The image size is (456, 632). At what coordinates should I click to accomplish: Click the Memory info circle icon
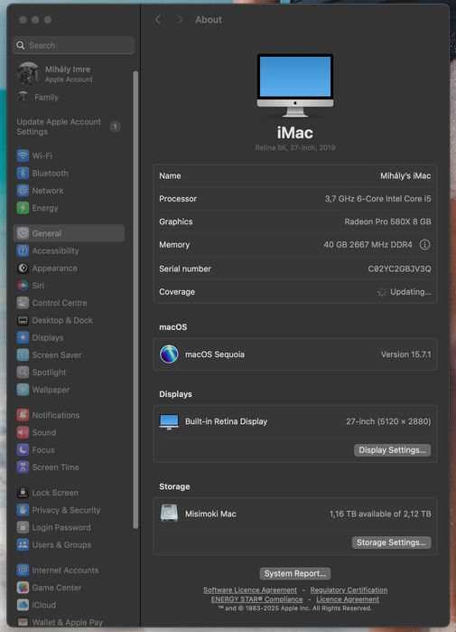[424, 245]
